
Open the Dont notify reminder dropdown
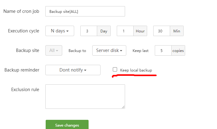coord(73,70)
